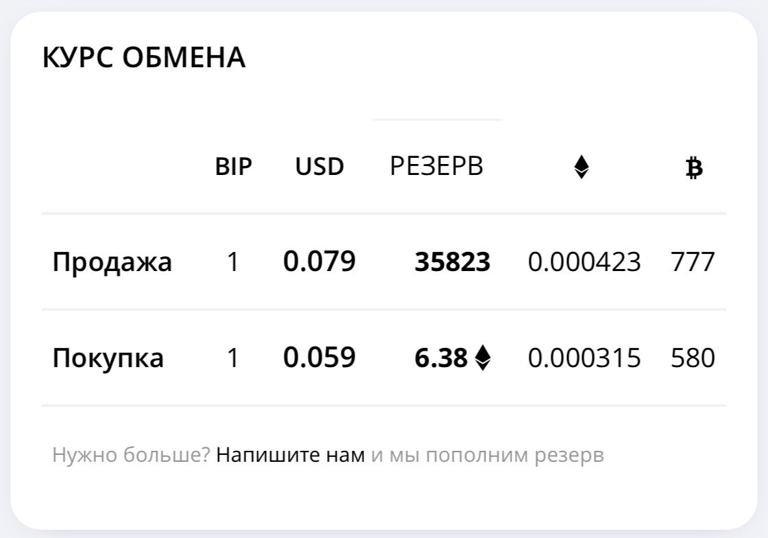The image size is (768, 538).
Task: Select the USD column header
Action: coord(320,167)
